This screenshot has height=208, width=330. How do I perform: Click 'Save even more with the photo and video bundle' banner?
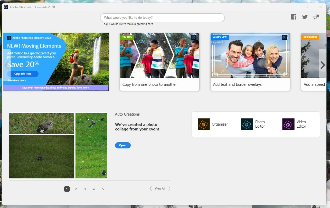[x=56, y=88]
